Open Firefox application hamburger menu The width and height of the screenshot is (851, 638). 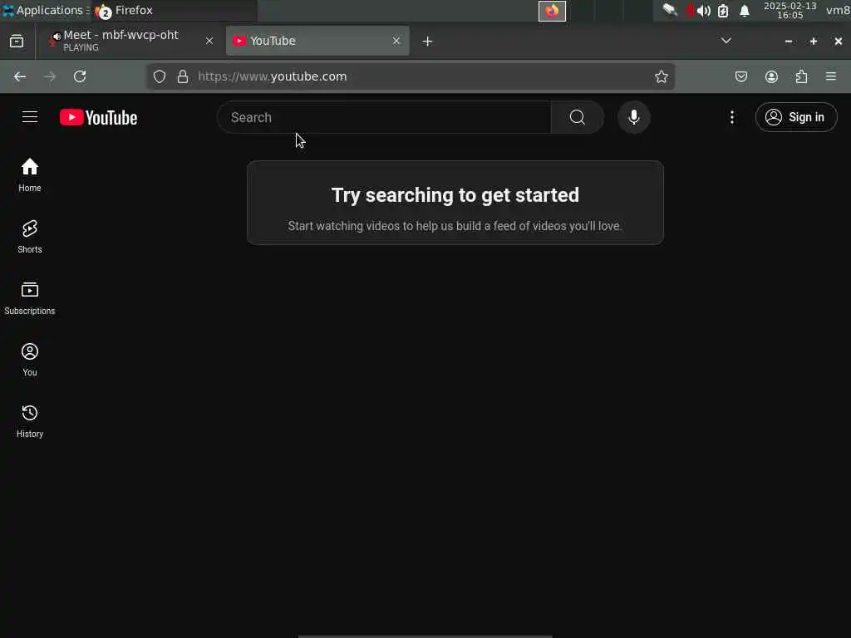tap(830, 76)
